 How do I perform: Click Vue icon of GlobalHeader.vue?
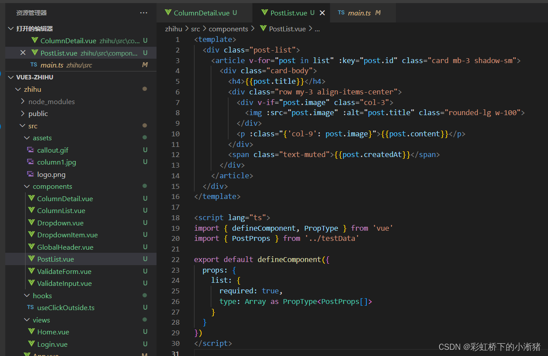31,247
